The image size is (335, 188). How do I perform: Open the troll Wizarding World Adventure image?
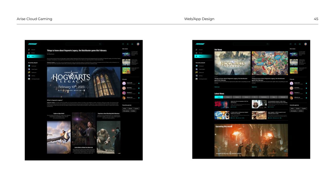click(x=108, y=137)
